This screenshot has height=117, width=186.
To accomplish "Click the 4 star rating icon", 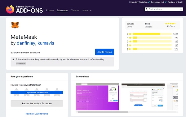I will [x=130, y=38].
